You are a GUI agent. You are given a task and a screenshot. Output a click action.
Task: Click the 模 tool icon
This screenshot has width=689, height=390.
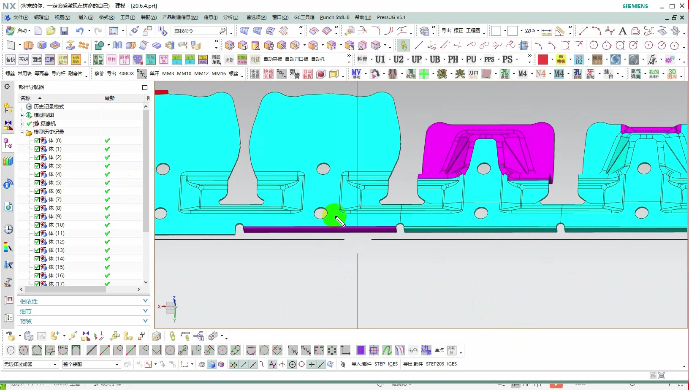(442, 74)
